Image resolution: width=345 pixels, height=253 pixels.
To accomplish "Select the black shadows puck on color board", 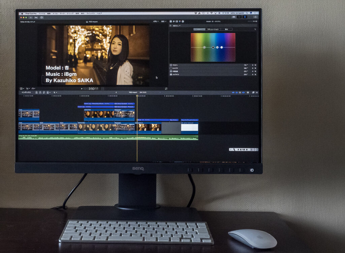I will 213,47.
